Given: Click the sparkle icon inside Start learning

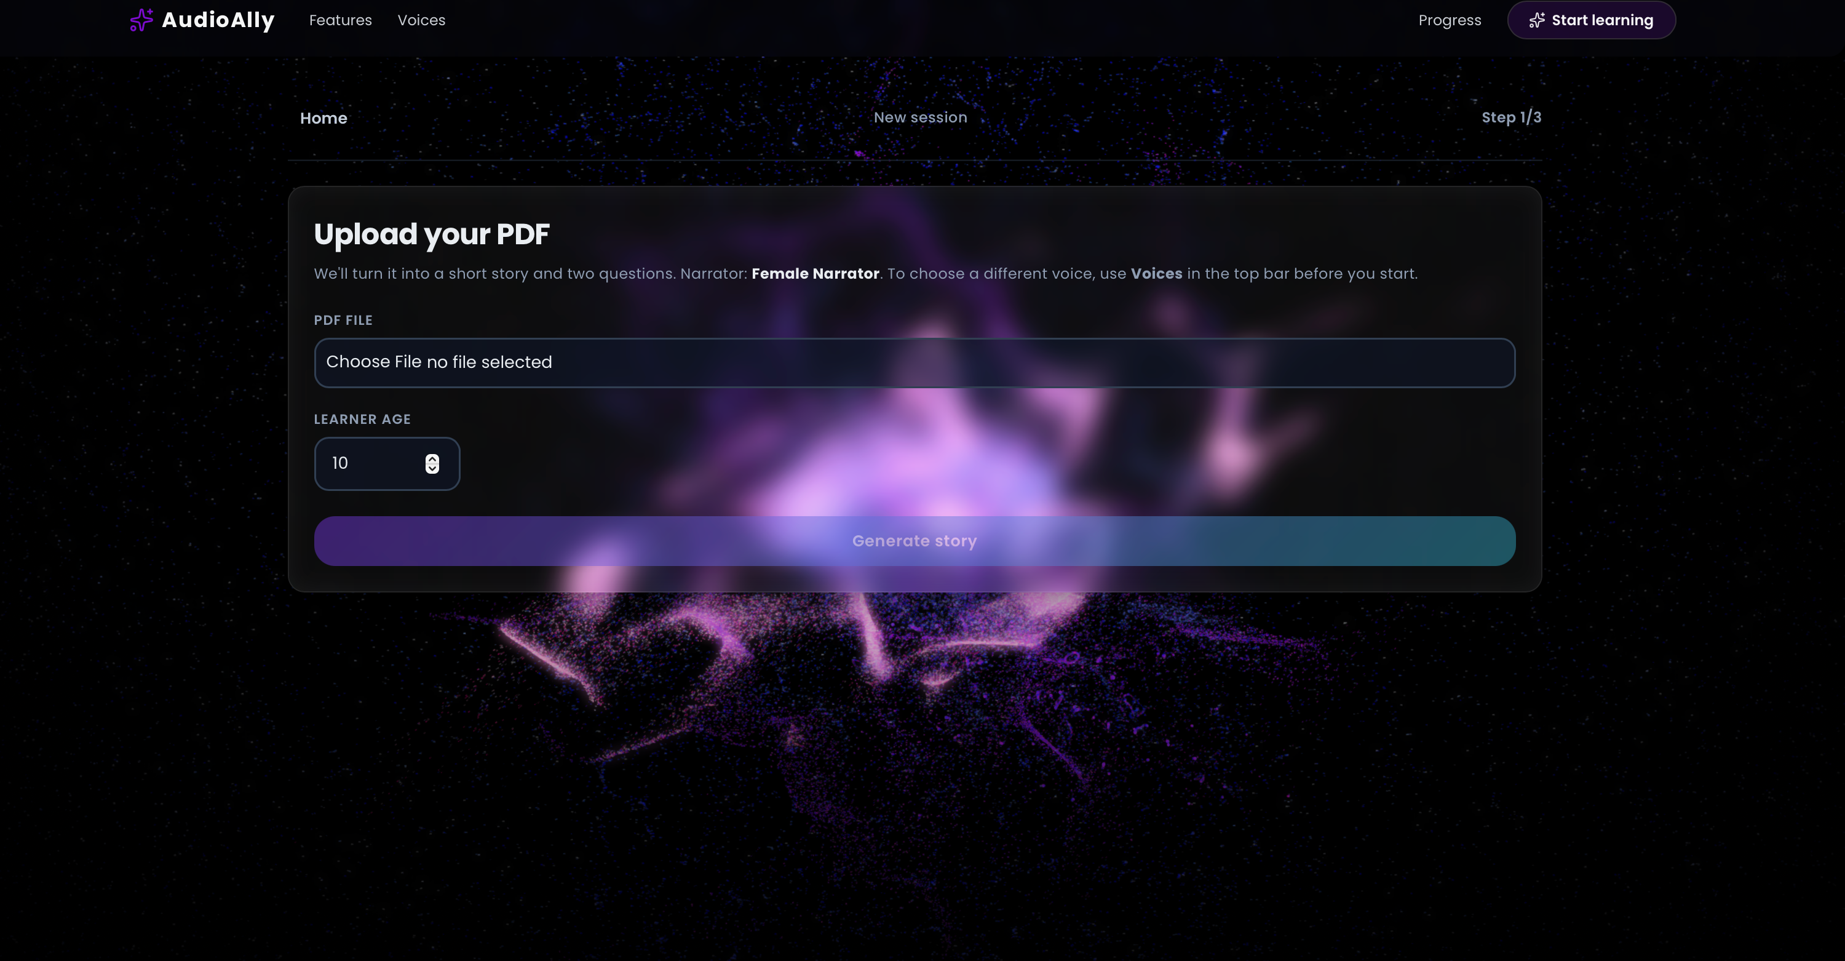Looking at the screenshot, I should tap(1536, 20).
